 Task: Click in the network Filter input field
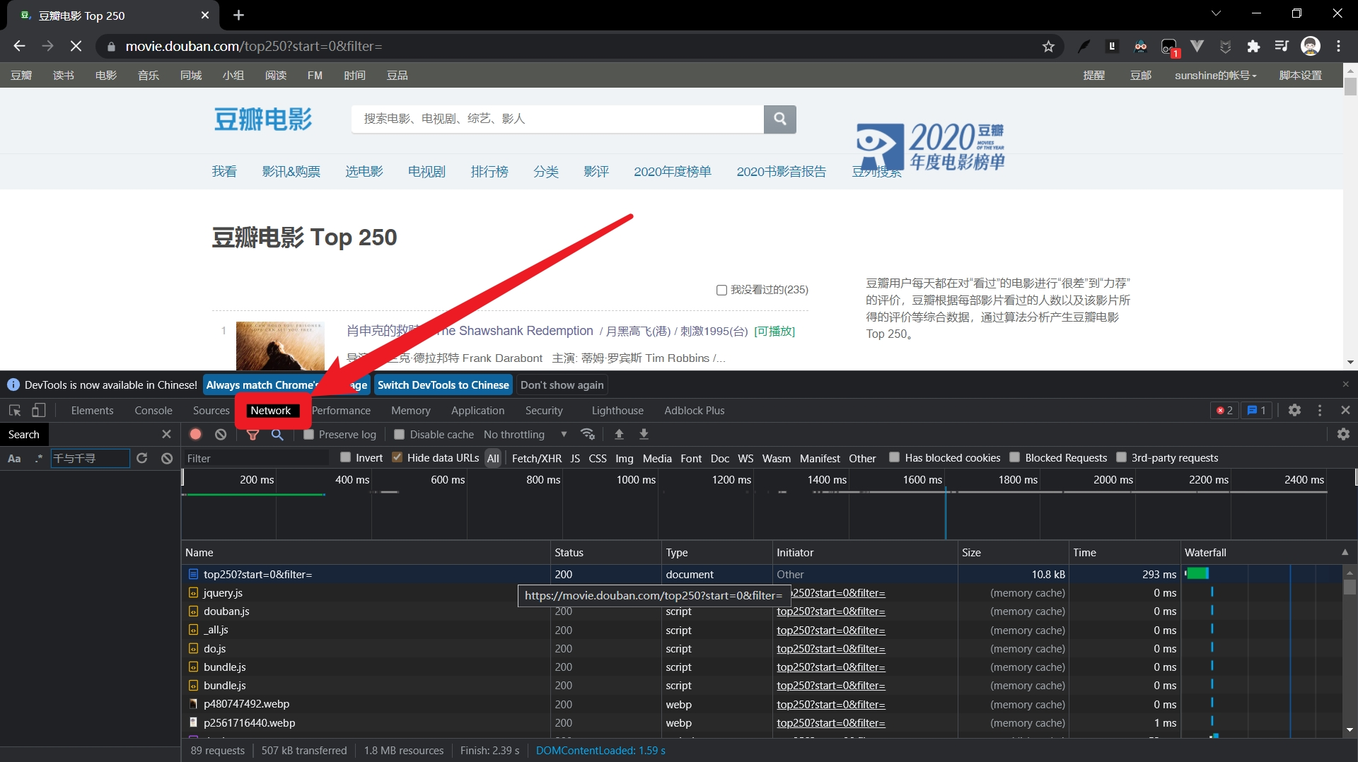(256, 458)
